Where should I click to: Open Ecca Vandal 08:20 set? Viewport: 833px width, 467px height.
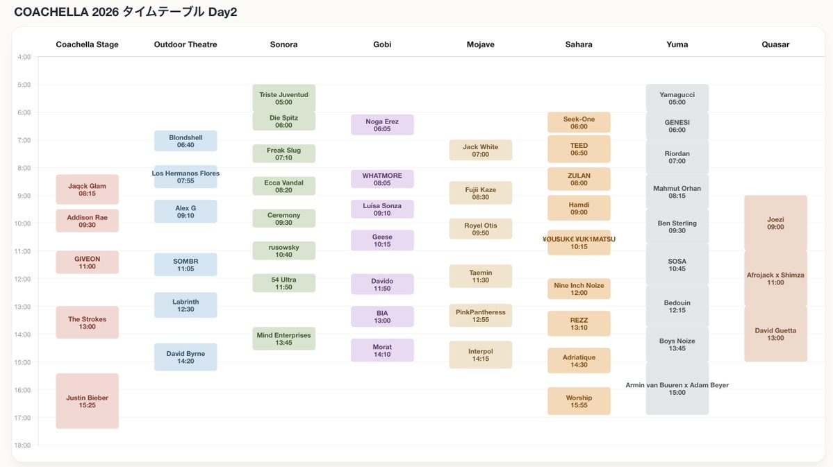click(283, 186)
